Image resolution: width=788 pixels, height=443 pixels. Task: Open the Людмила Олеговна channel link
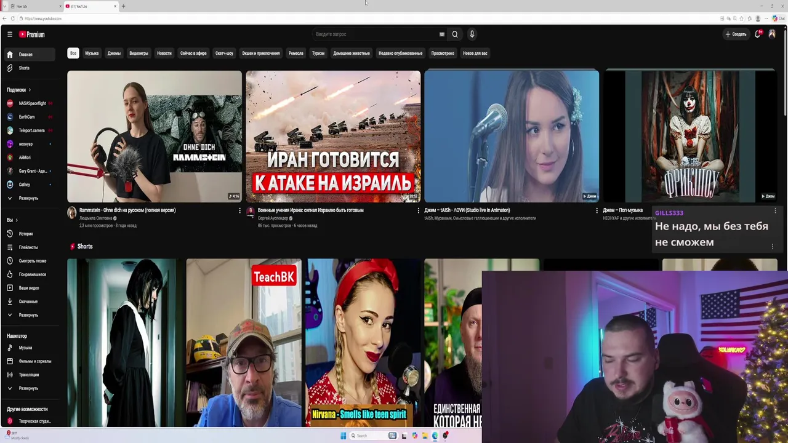95,218
